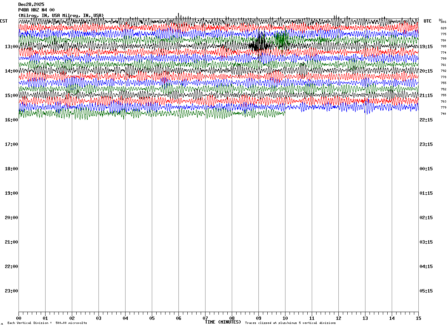Click the DC offset value 799
The width and height of the screenshot is (448, 328).
(x=443, y=58)
